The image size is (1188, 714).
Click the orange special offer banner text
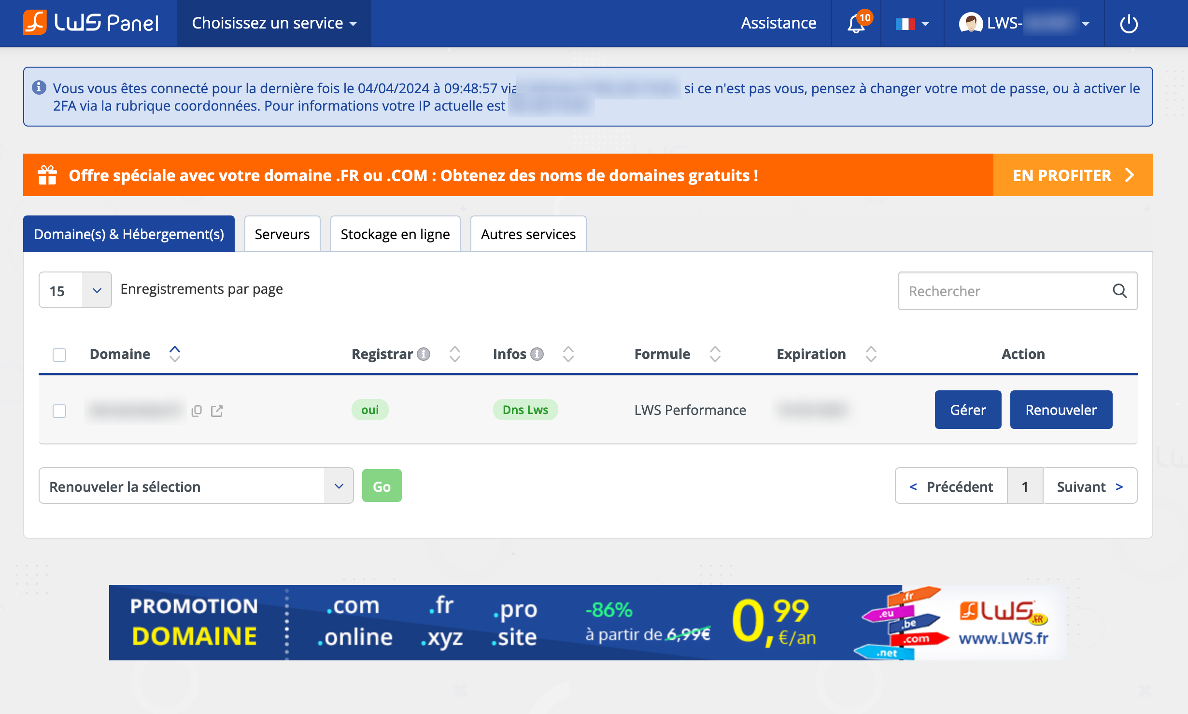[x=413, y=175]
